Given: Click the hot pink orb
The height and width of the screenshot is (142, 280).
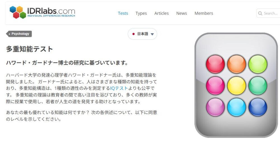Looking at the screenshot, I should pyautogui.click(x=215, y=86).
